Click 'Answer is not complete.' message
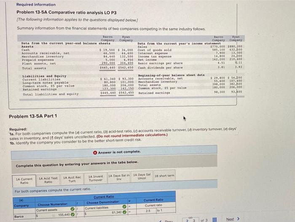Image resolution: width=295 pixels, height=222 pixels. coord(119,152)
